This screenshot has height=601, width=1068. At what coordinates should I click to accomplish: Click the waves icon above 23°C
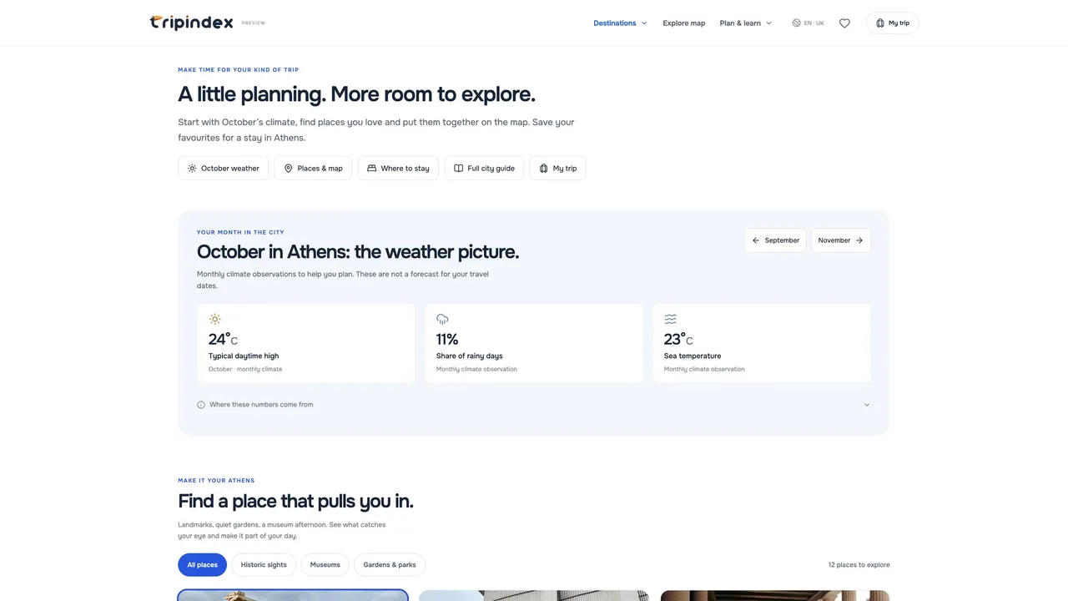click(670, 319)
